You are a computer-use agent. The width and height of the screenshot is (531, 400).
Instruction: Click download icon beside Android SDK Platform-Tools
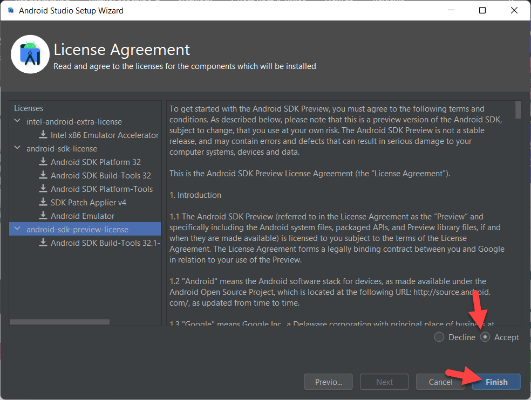point(43,189)
